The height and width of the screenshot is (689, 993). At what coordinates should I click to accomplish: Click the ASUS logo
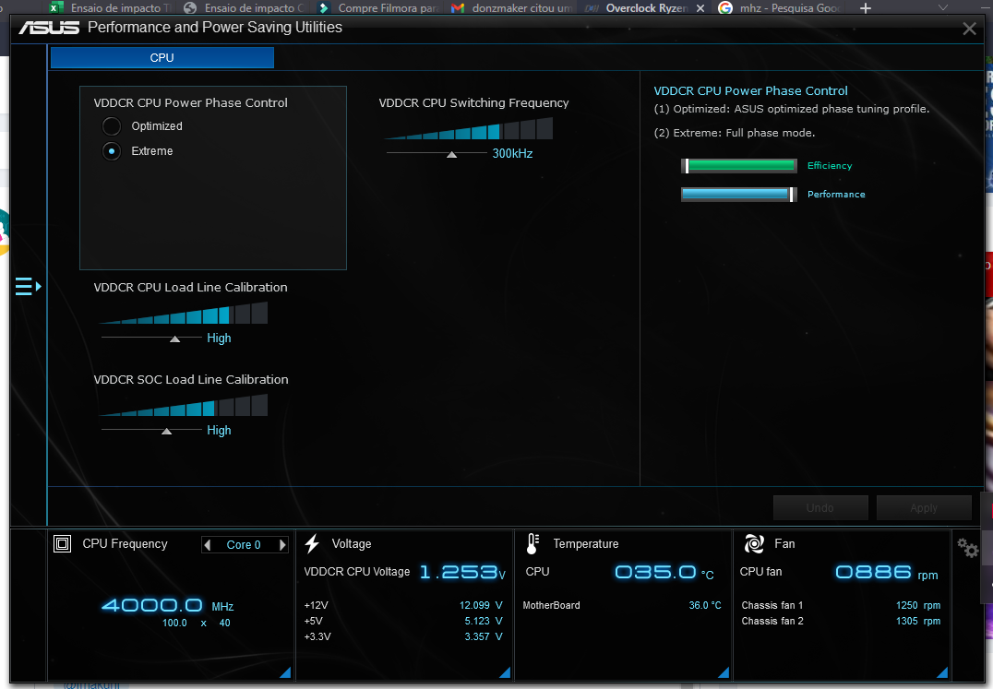click(49, 28)
